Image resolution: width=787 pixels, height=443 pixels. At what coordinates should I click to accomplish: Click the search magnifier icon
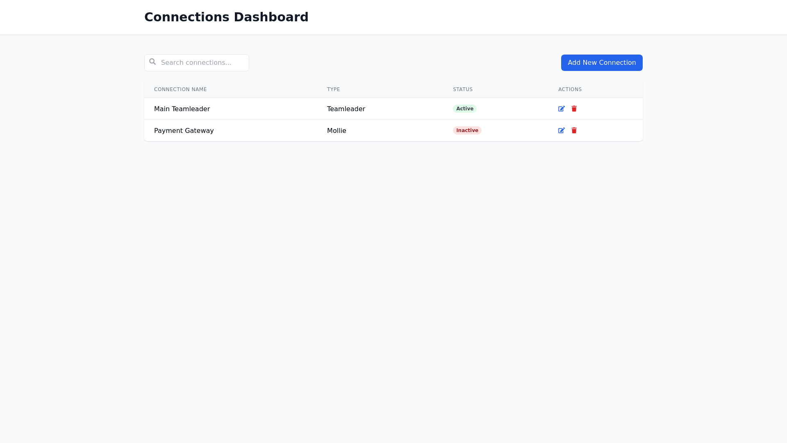pyautogui.click(x=152, y=62)
